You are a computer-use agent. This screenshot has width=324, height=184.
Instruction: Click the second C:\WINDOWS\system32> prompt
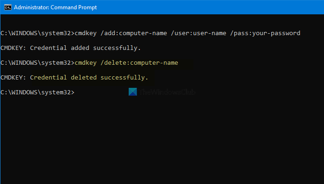point(37,63)
